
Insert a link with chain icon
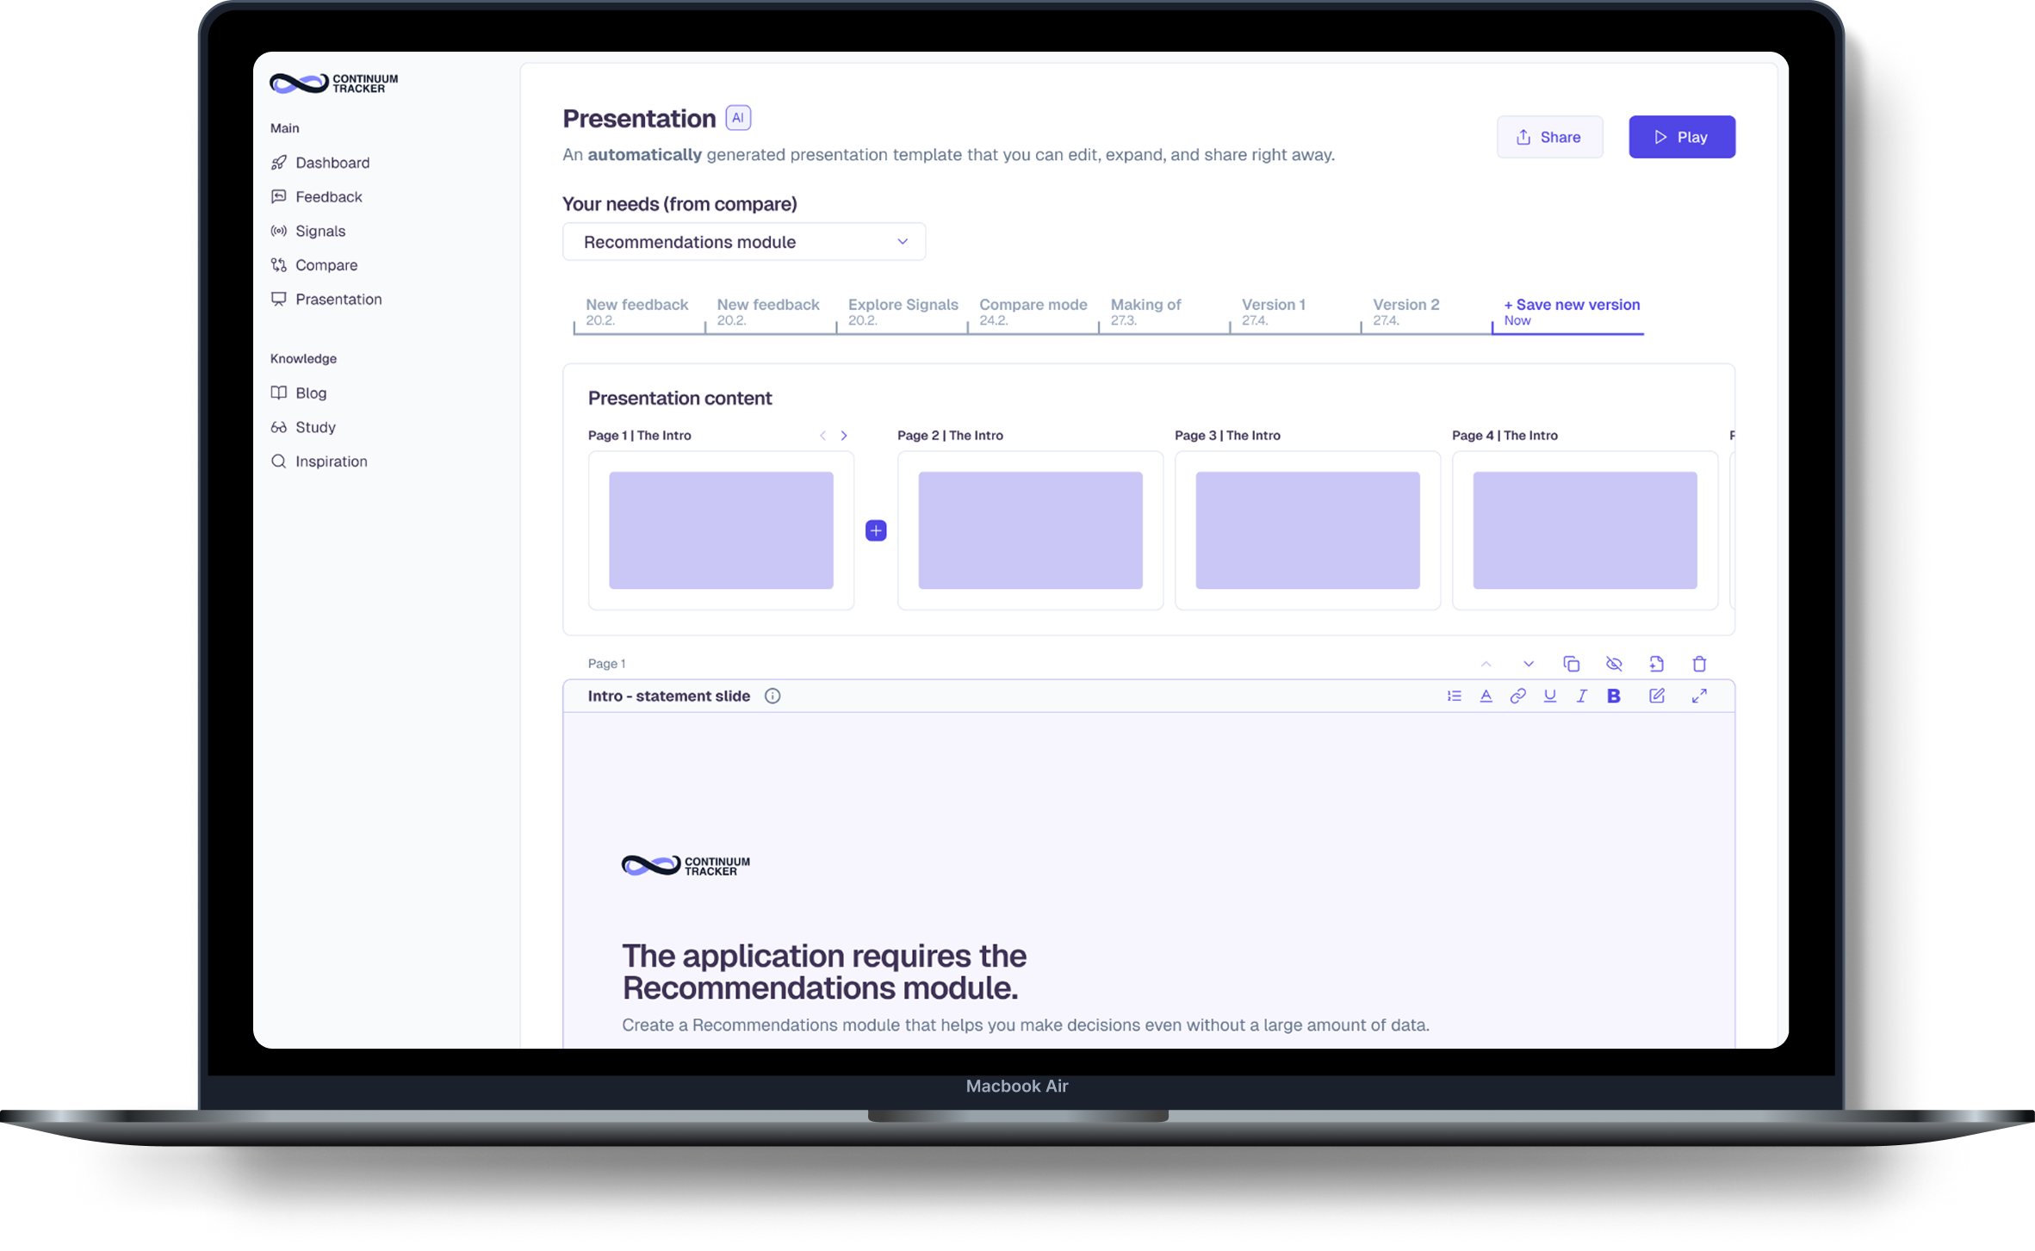1517,696
